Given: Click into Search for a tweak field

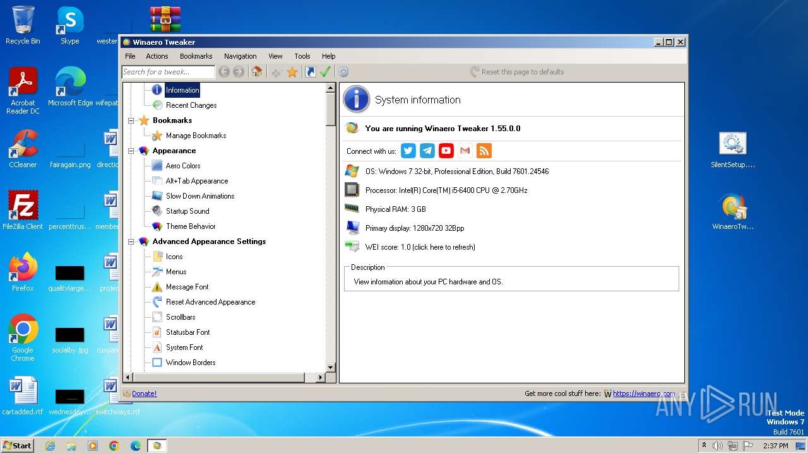Looking at the screenshot, I should (168, 72).
